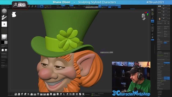Select the lasso selection brush icon

click(x=12, y=94)
